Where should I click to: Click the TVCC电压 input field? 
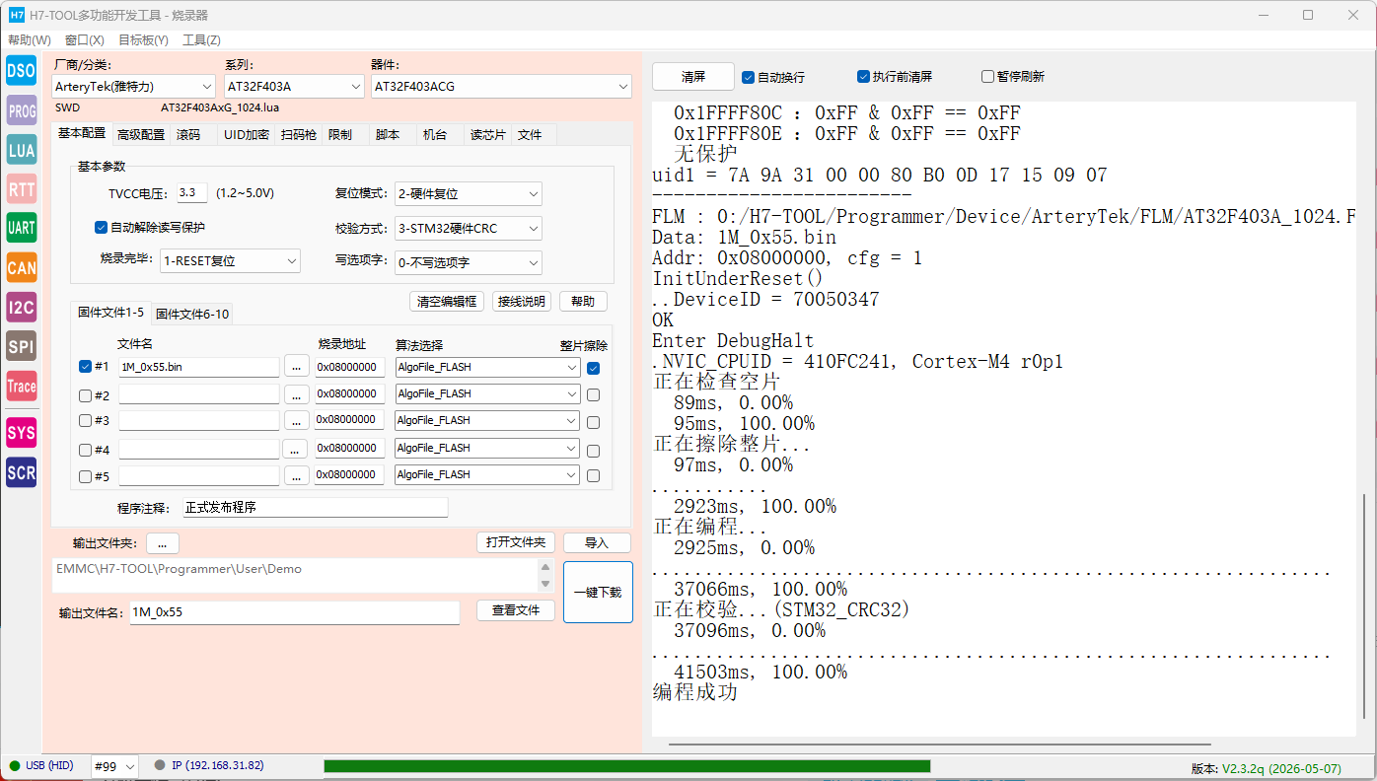pyautogui.click(x=192, y=193)
